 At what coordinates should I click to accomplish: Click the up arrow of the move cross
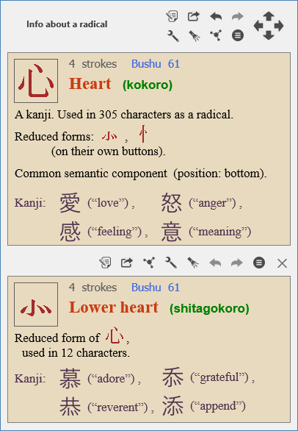(269, 15)
